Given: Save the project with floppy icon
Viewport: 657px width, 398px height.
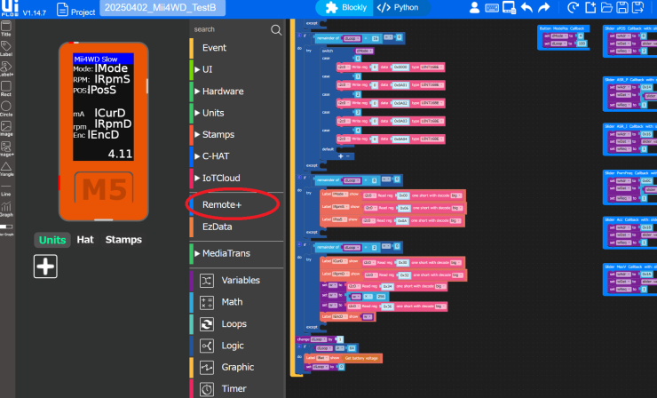Looking at the screenshot, I should coord(622,7).
